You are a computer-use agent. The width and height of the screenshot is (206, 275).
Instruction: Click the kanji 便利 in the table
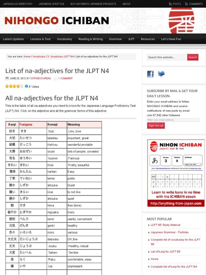[12, 219]
